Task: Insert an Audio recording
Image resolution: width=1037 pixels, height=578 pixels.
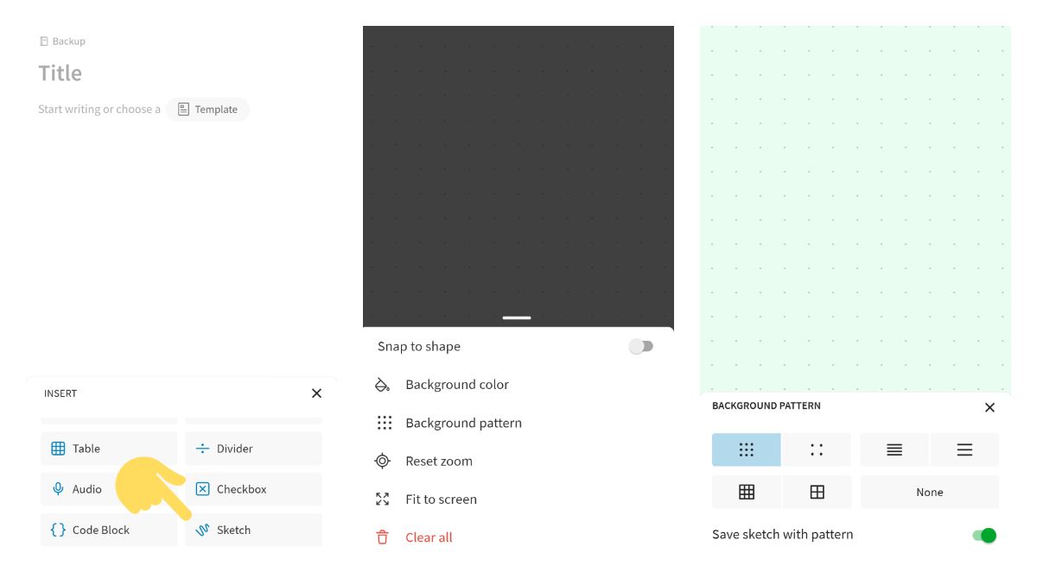Action: [86, 489]
